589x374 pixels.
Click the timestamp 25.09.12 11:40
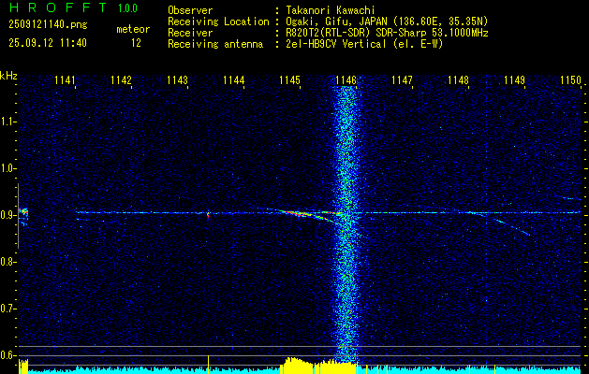point(48,43)
